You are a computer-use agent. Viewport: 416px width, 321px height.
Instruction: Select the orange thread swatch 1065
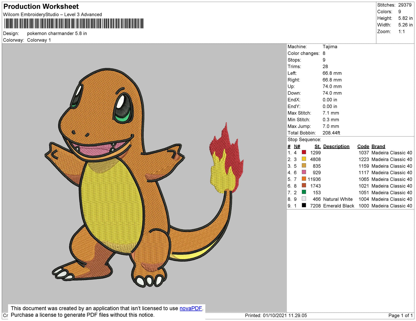[304, 178]
